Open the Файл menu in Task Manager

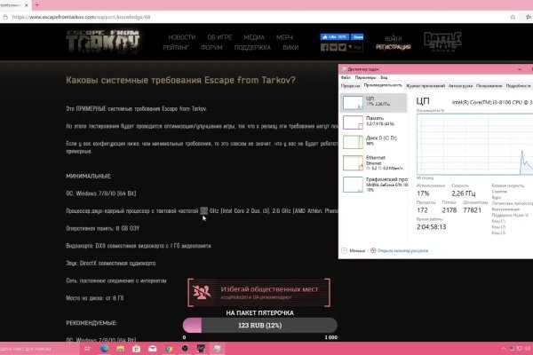[x=346, y=77]
